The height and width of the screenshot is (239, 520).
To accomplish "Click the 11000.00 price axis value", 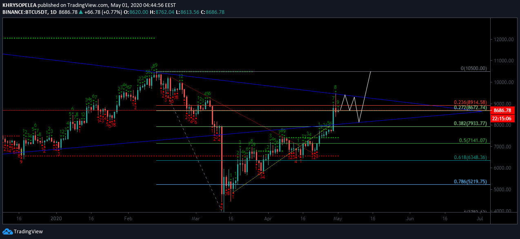I will coord(503,61).
